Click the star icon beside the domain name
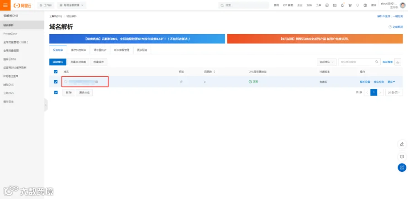The height and width of the screenshot is (199, 408). pos(66,82)
